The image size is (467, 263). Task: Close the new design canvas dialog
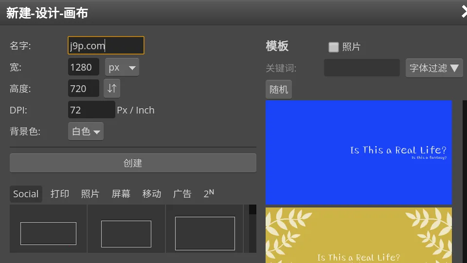pyautogui.click(x=464, y=12)
